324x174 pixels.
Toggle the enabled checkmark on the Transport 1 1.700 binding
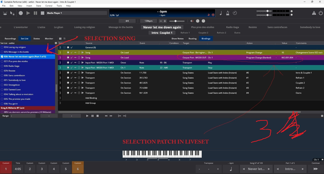point(72,73)
